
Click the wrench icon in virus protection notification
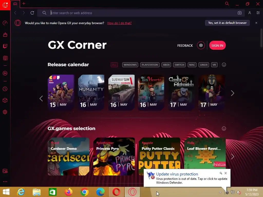pyautogui.click(x=221, y=173)
